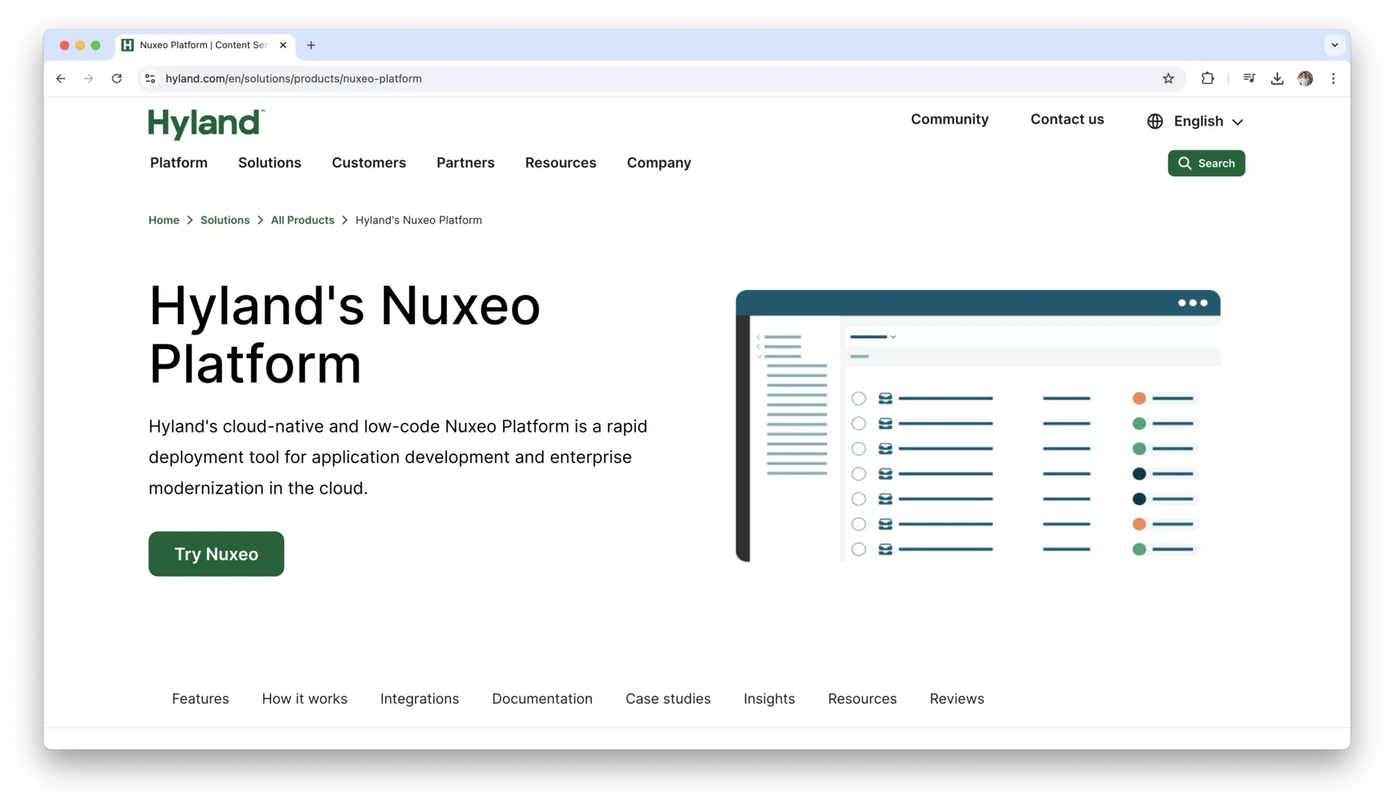Open the Community link
The image size is (1394, 807).
(x=949, y=120)
